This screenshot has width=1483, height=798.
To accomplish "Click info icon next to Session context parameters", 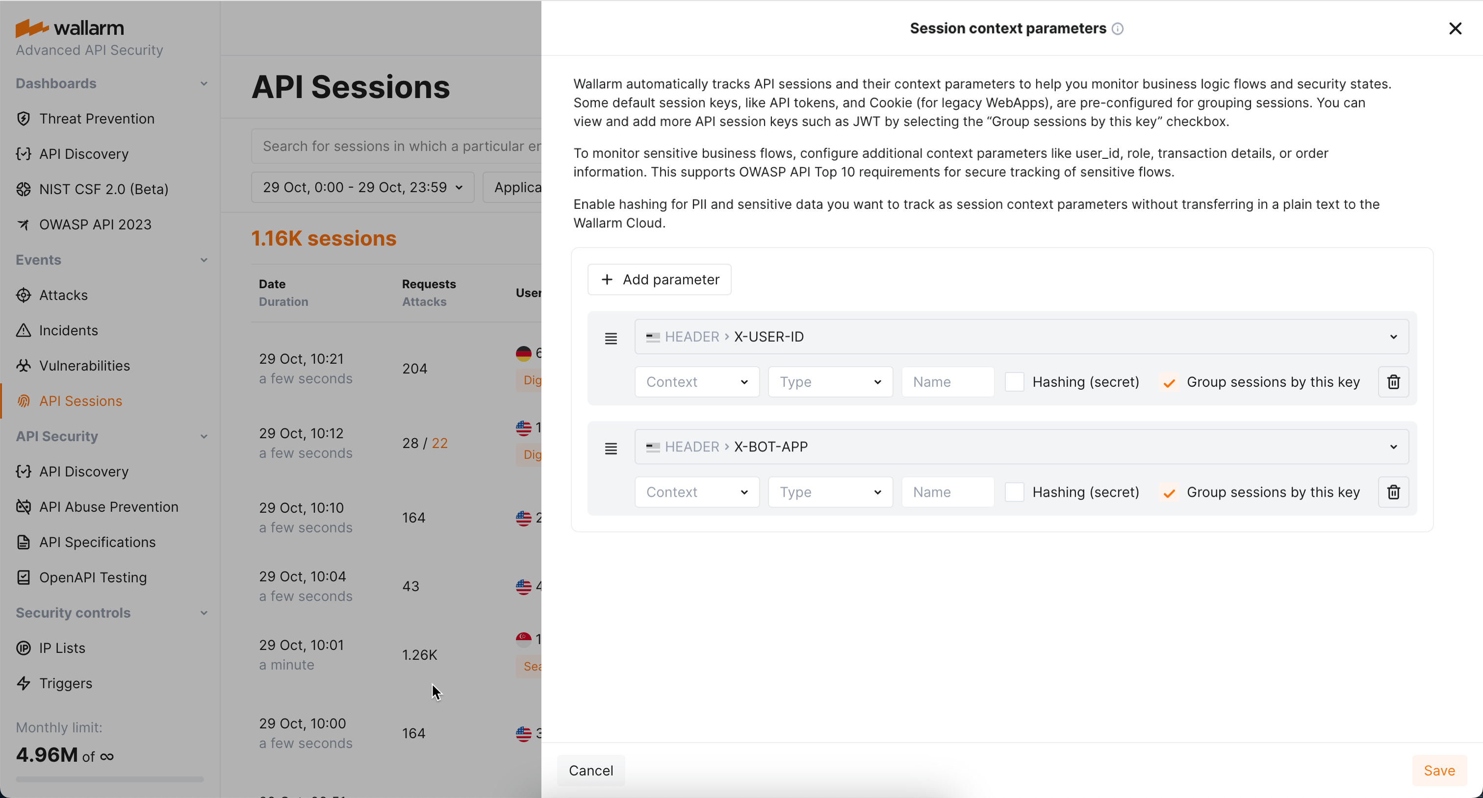I will (x=1118, y=29).
